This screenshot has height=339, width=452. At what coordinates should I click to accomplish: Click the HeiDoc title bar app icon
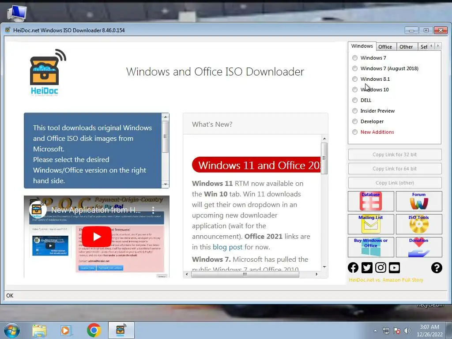pyautogui.click(x=8, y=30)
